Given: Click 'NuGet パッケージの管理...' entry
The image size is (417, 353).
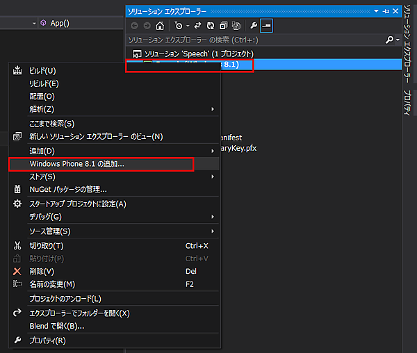Looking at the screenshot, I should tap(67, 190).
